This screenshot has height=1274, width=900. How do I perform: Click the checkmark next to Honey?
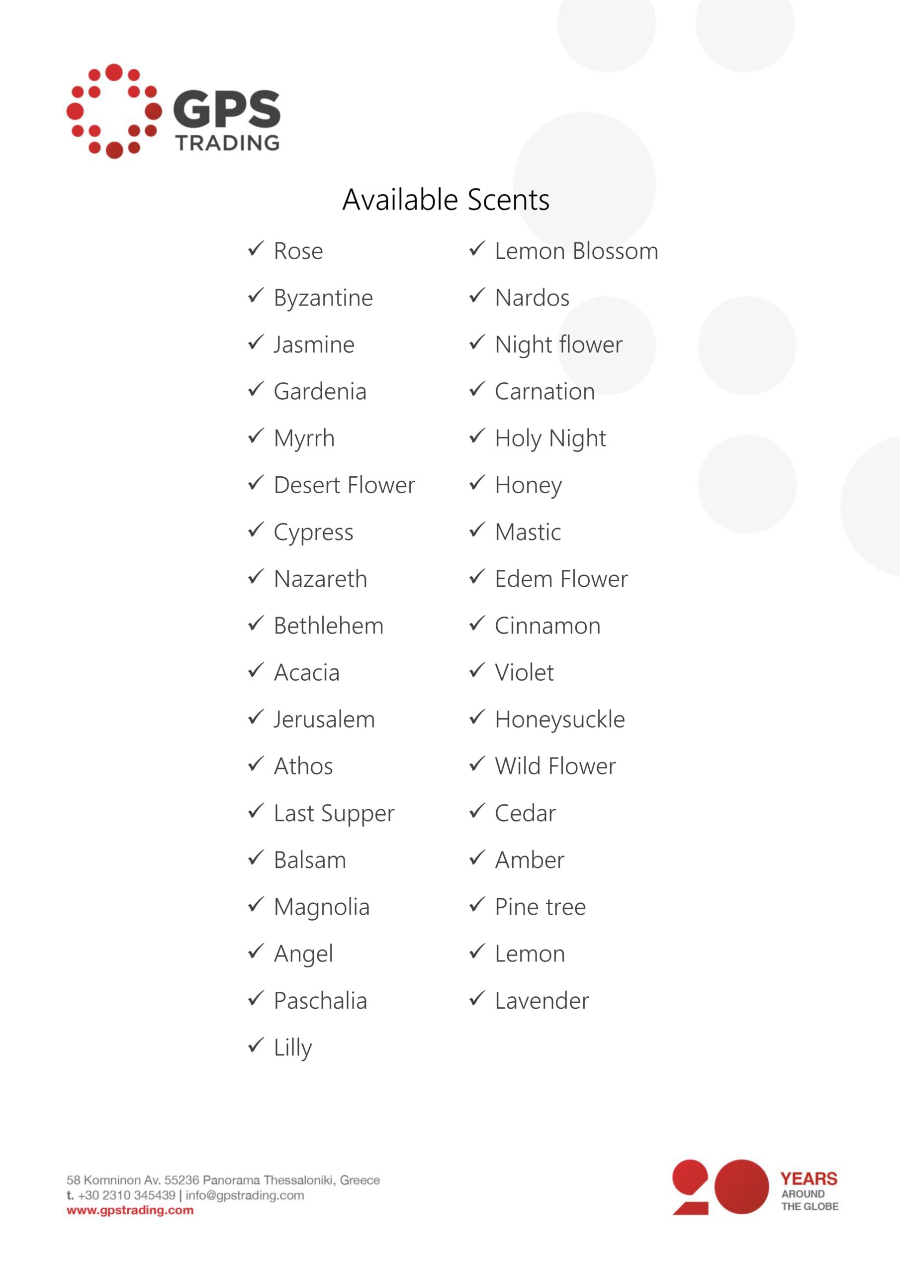coord(477,482)
